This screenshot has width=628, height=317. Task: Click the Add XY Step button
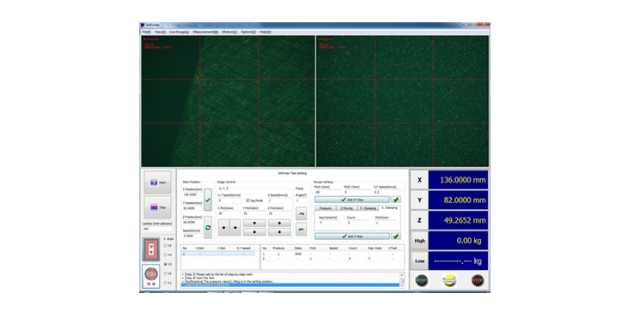pos(352,200)
